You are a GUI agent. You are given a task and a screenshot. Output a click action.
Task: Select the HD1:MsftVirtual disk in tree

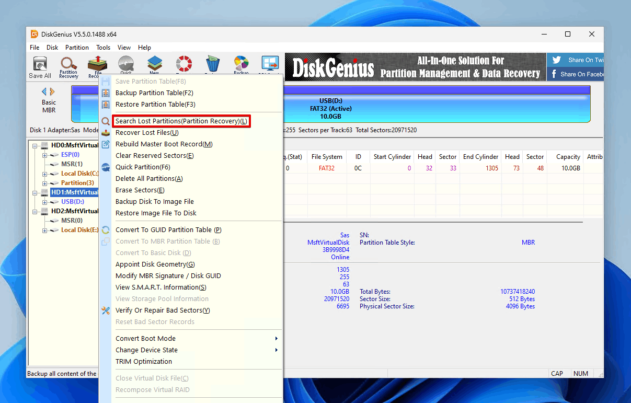tap(74, 192)
